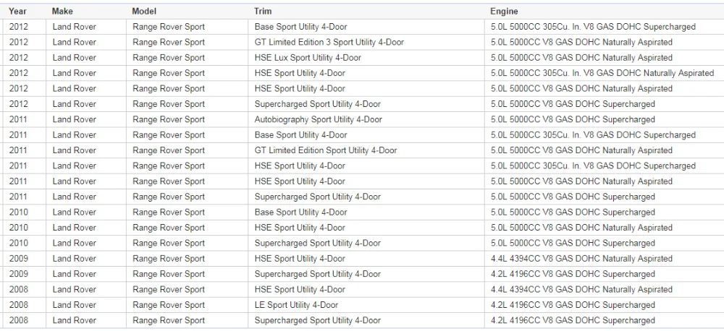Click the Make column header
Viewport: 724px width, 331px height.
click(x=62, y=11)
